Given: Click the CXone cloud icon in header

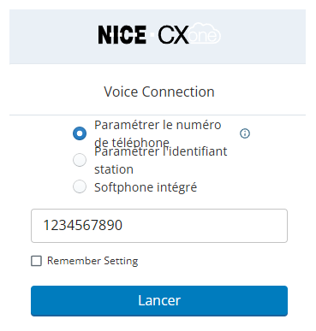Looking at the screenshot, I should pyautogui.click(x=205, y=33).
